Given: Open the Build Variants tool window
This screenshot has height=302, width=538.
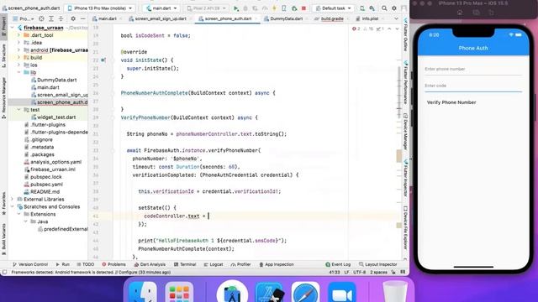Looking at the screenshot, I should [x=3, y=239].
